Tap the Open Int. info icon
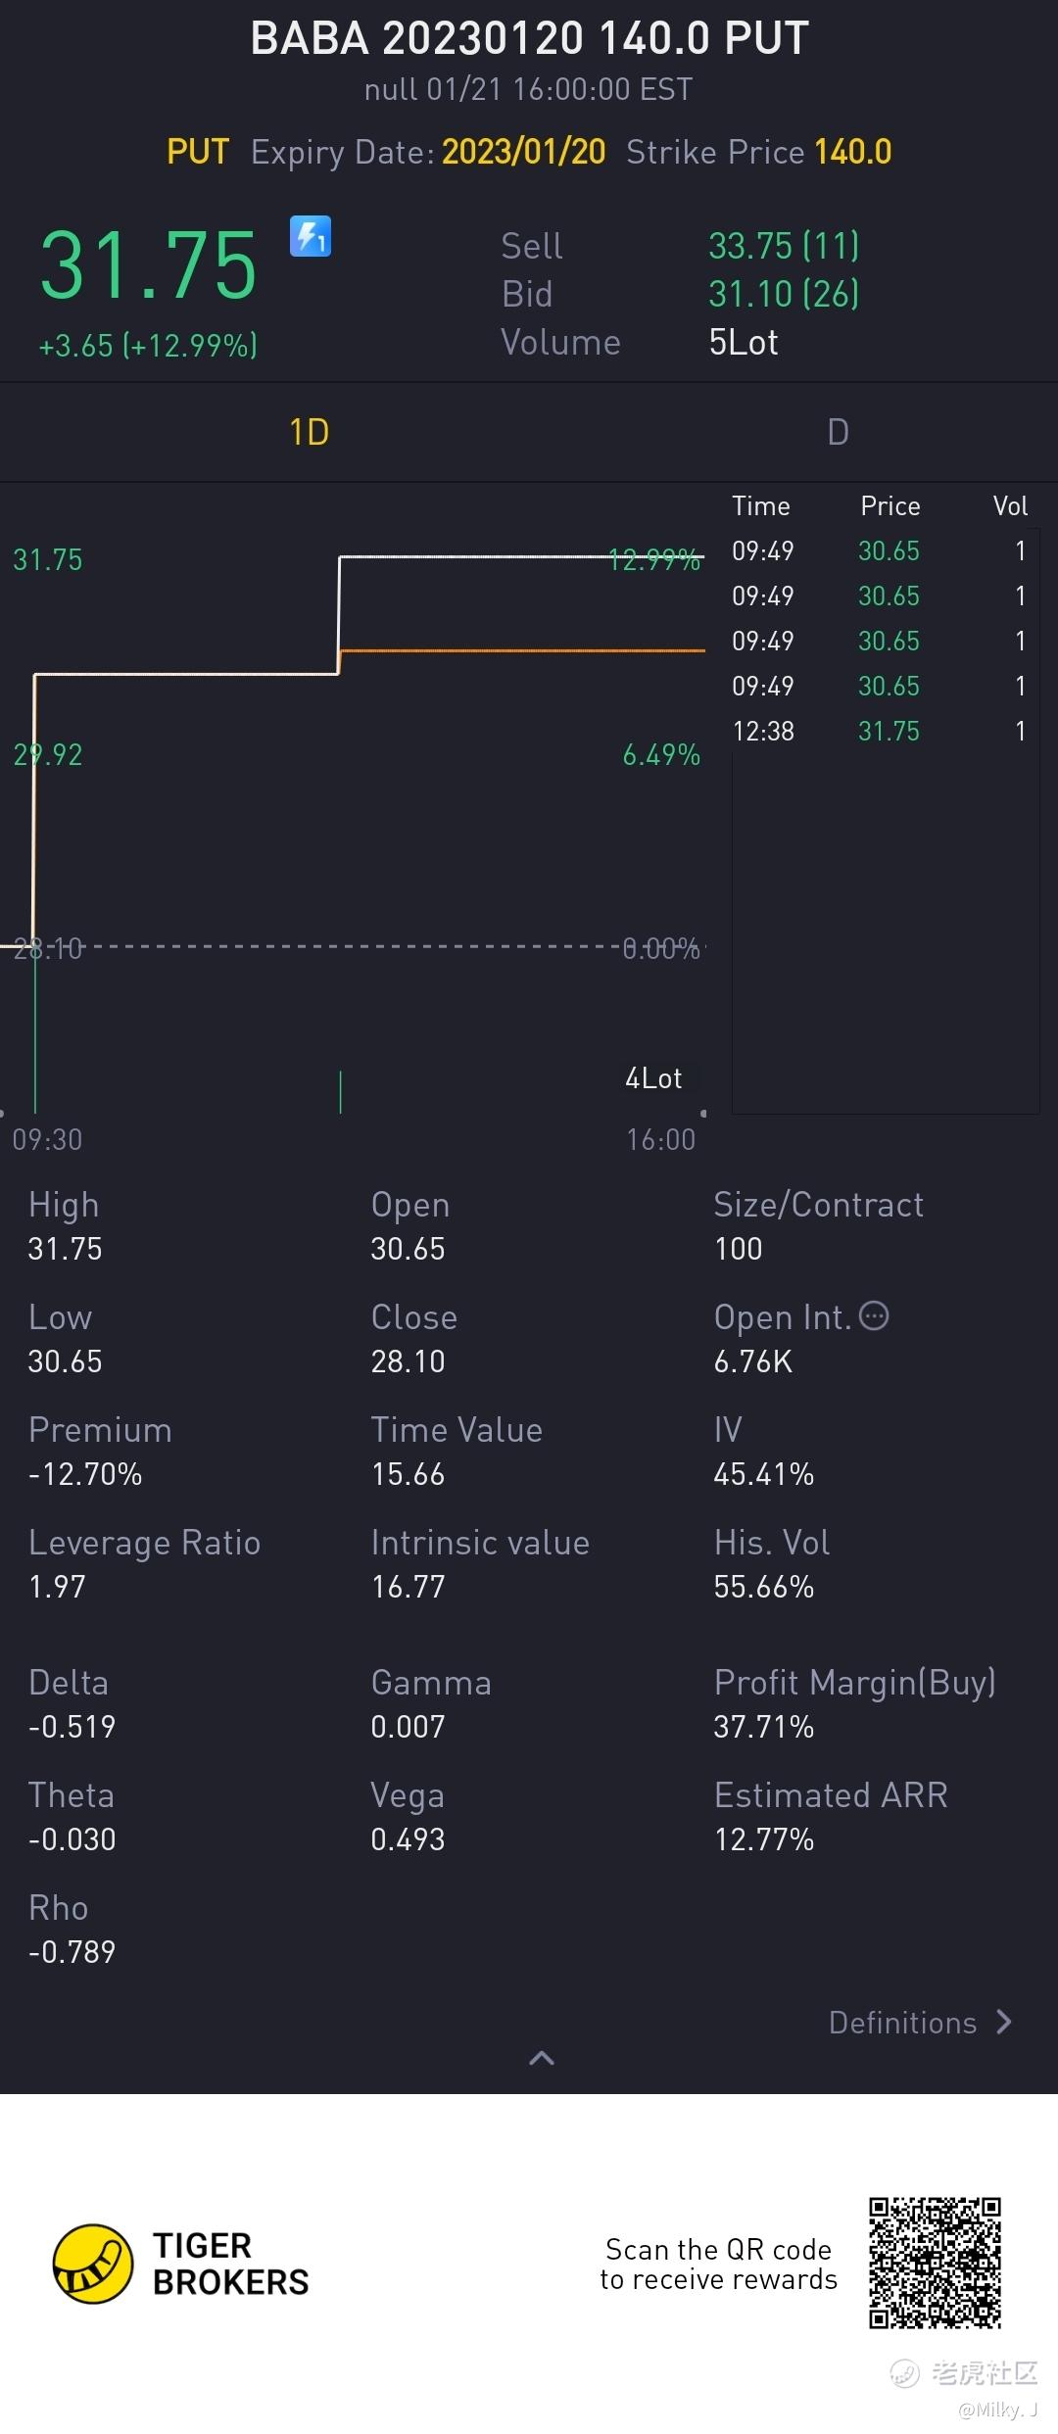The image size is (1058, 2434). (x=874, y=1315)
